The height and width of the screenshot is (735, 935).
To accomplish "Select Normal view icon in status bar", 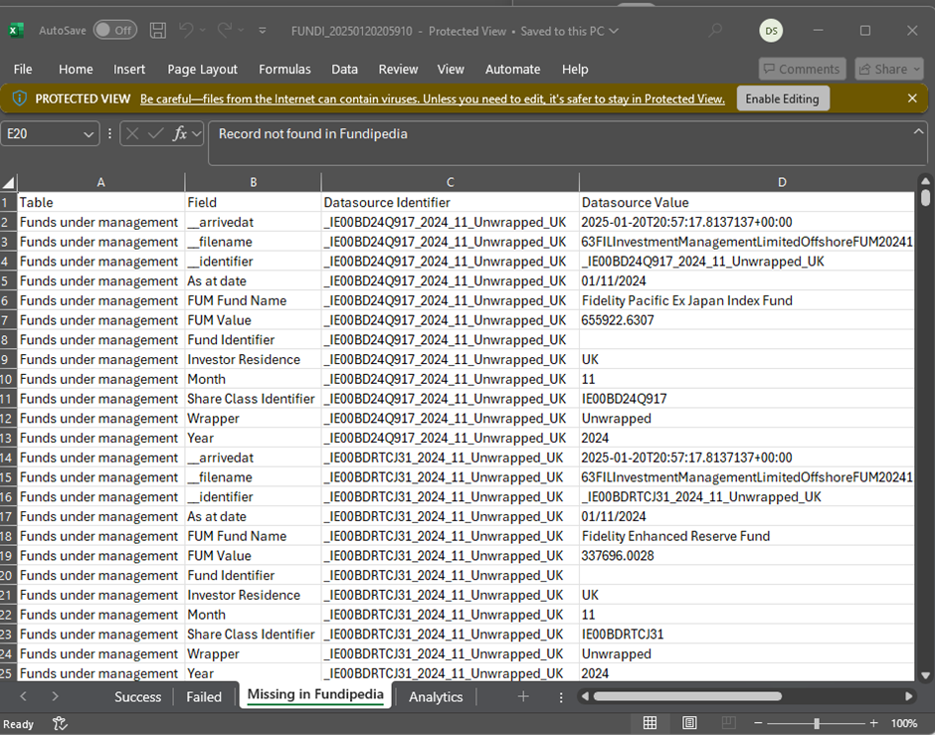I will [650, 723].
